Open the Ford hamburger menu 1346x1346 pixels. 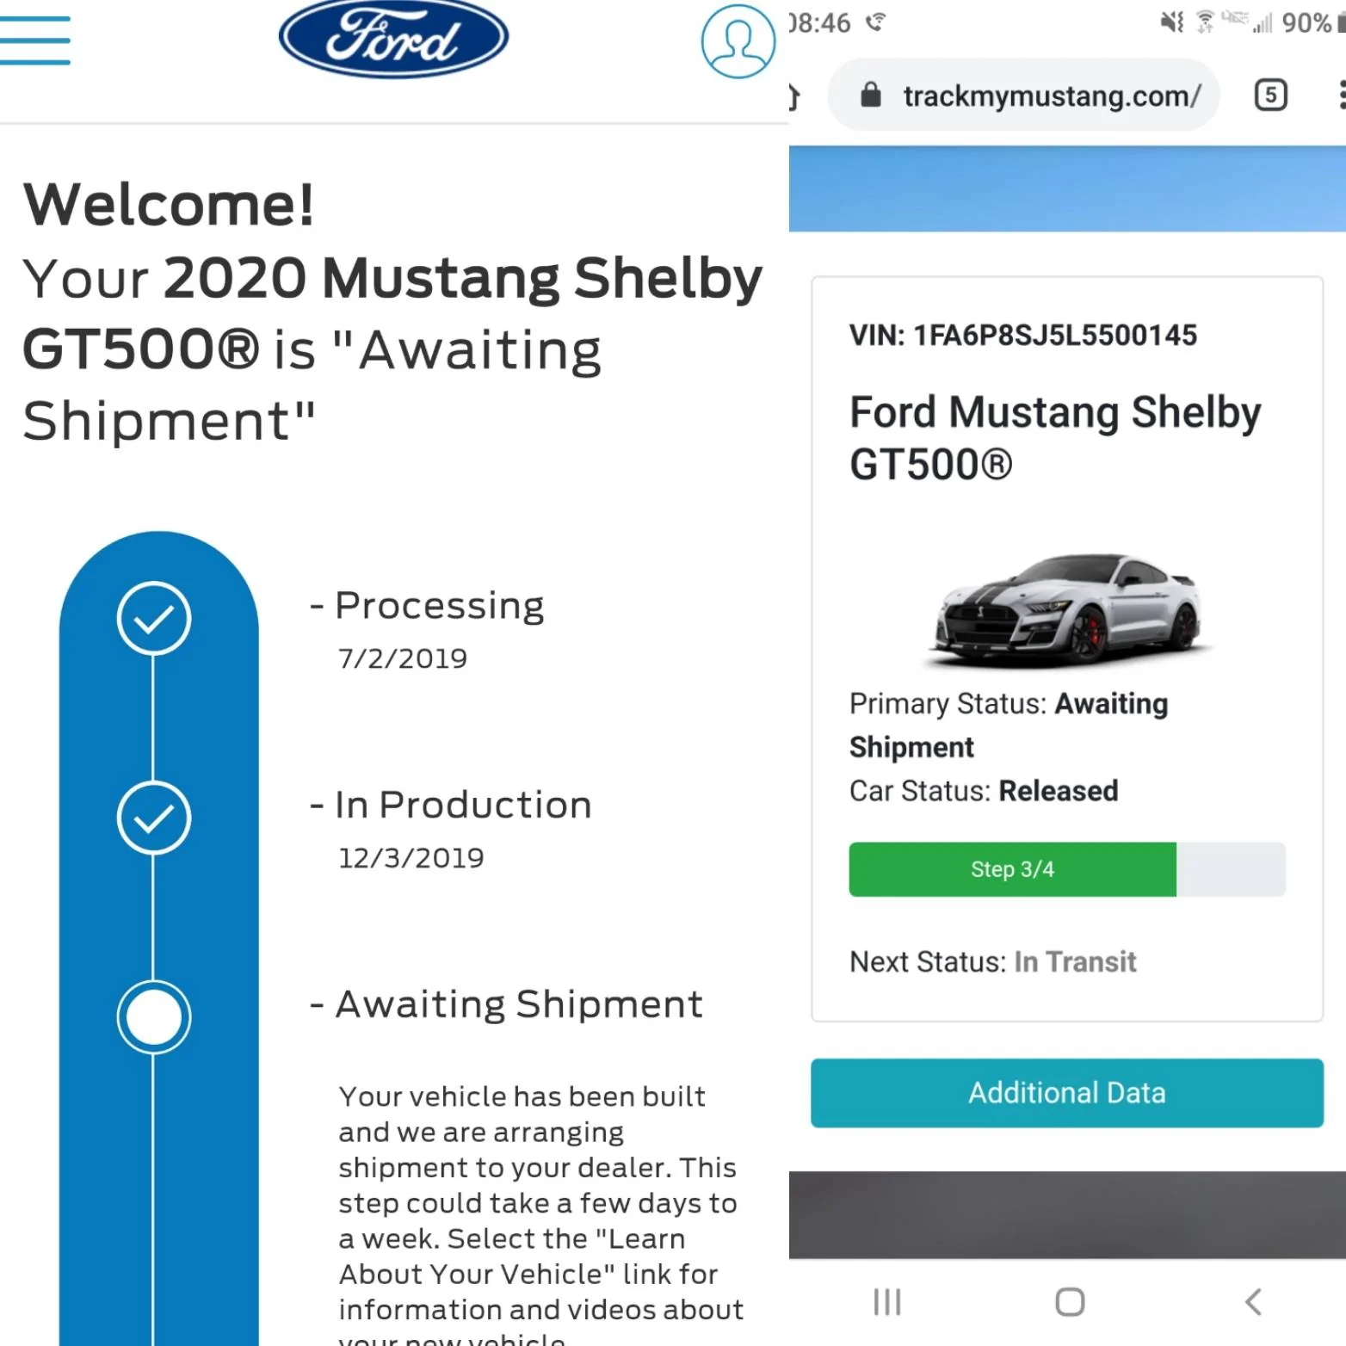point(34,40)
